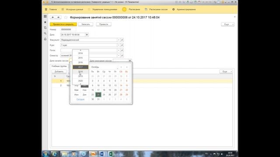Click the Номер input field
Image resolution: width=280 pixels, height=157 pixels.
click(x=68, y=30)
